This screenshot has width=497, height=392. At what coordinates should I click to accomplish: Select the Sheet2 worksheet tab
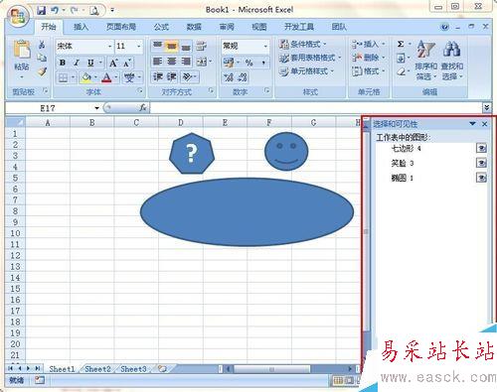pyautogui.click(x=97, y=369)
